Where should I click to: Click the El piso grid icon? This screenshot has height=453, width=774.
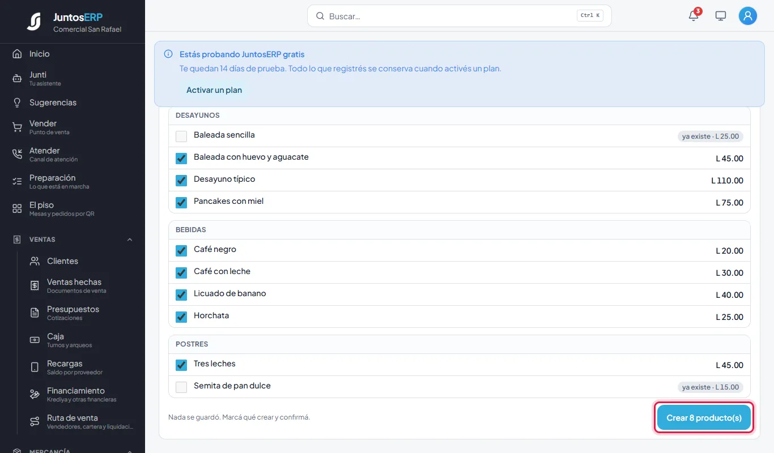point(17,209)
